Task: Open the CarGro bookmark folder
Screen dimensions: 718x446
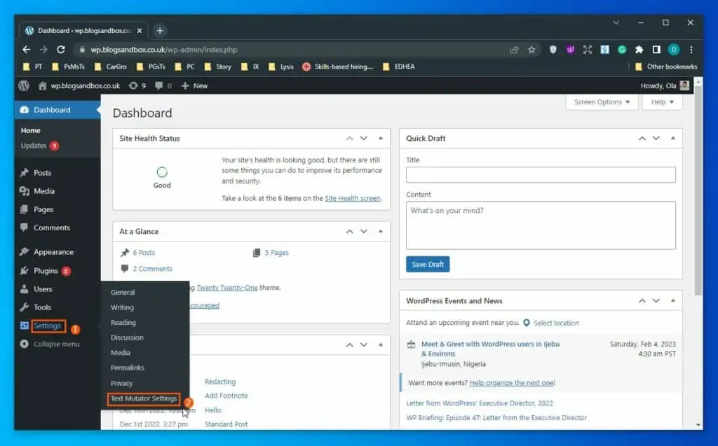Action: click(x=110, y=67)
